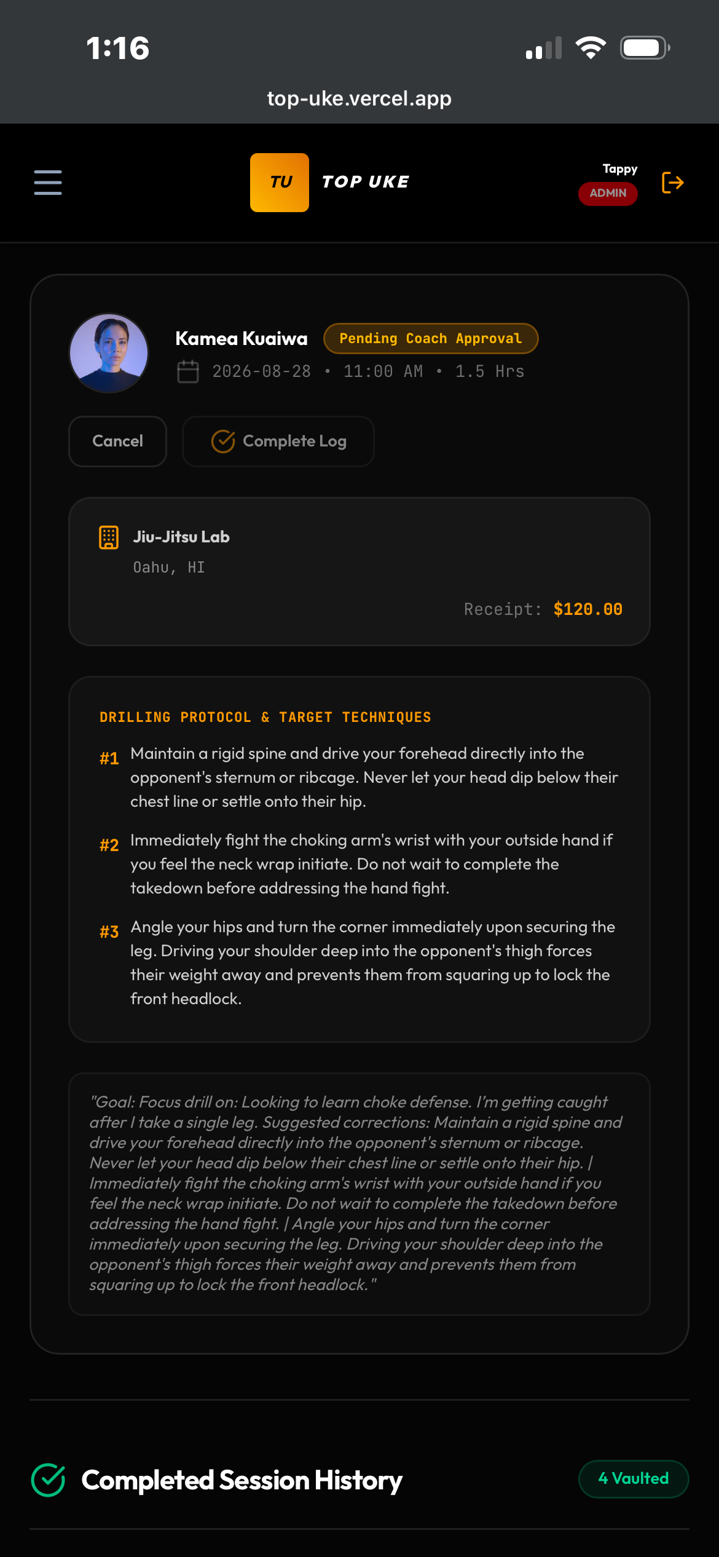
Task: Tap the Wi-Fi status icon
Action: point(591,48)
